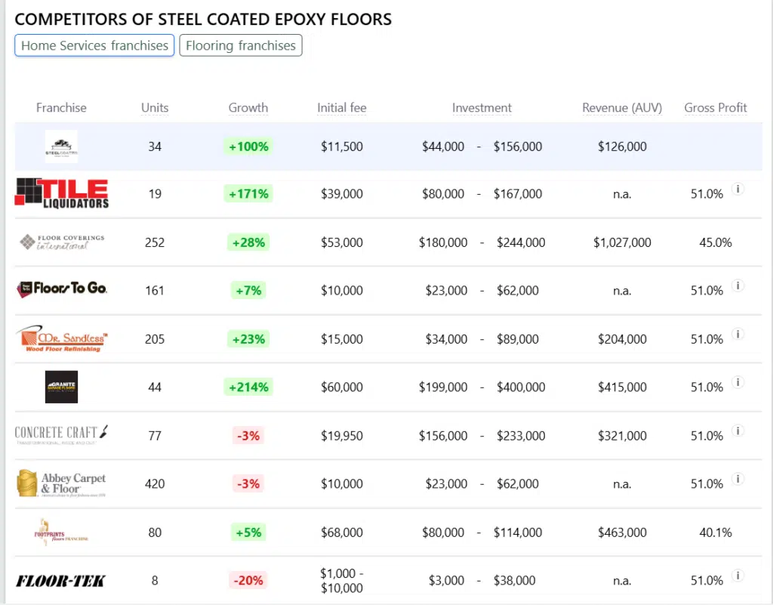773x605 pixels.
Task: Select the Mr. Sandless franchise logo
Action: (x=61, y=339)
